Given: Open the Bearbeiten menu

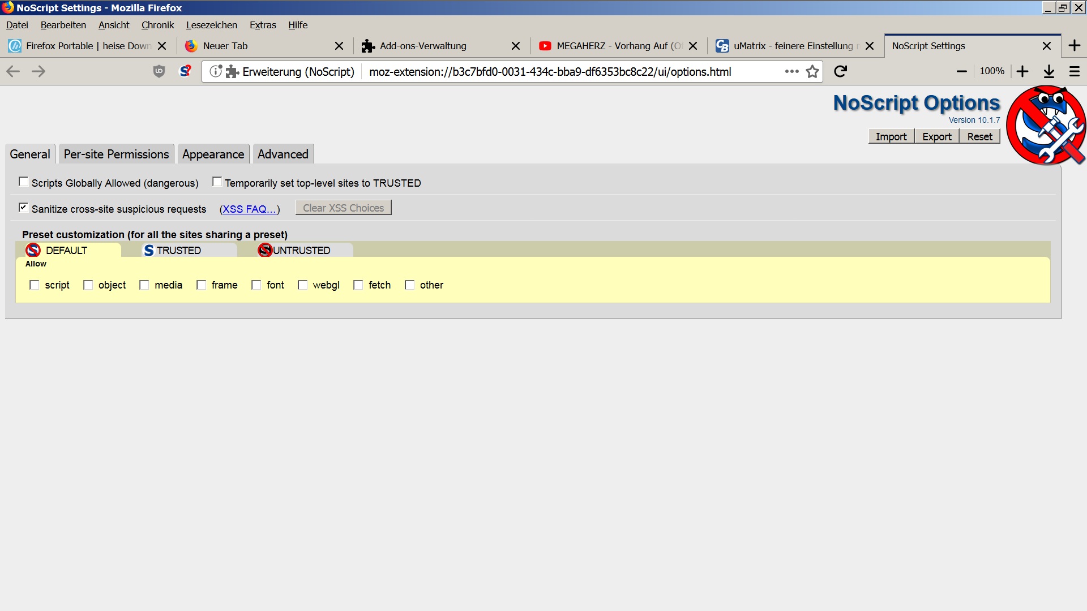Looking at the screenshot, I should (63, 25).
